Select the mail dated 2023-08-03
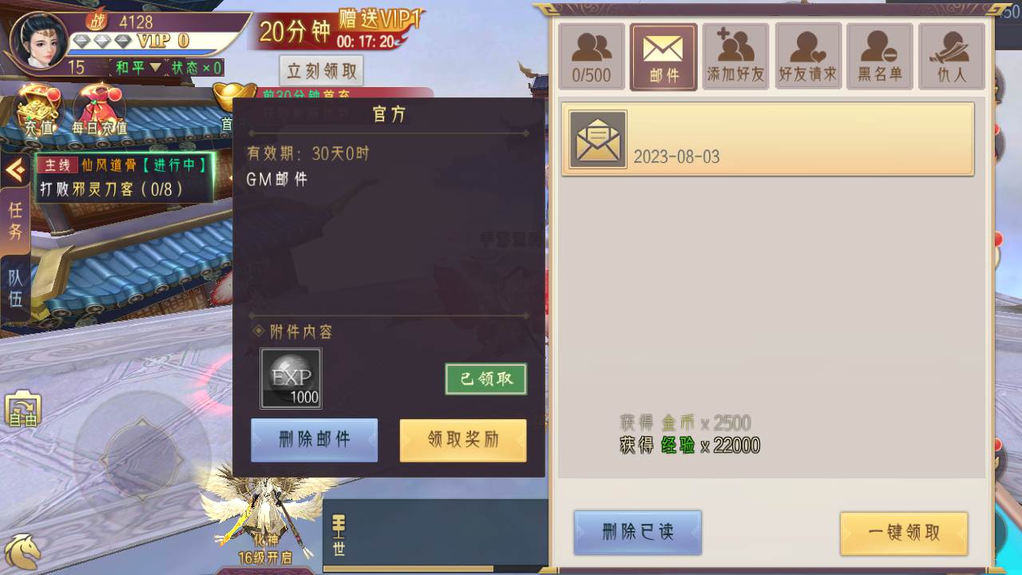Viewport: 1022px width, 575px height. [767, 139]
